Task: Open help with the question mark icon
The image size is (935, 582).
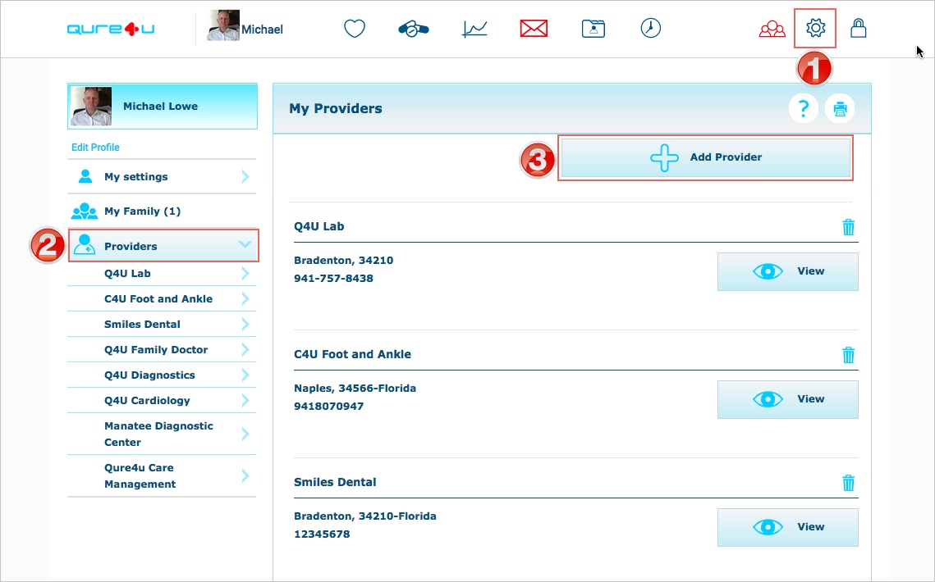Action: [803, 108]
